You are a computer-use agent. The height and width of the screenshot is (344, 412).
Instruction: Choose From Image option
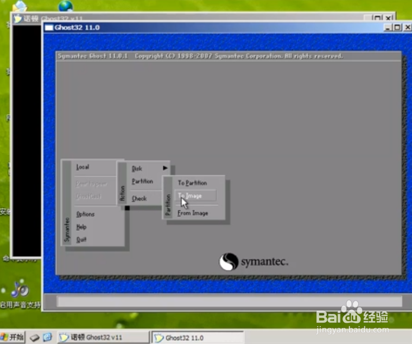click(x=193, y=213)
